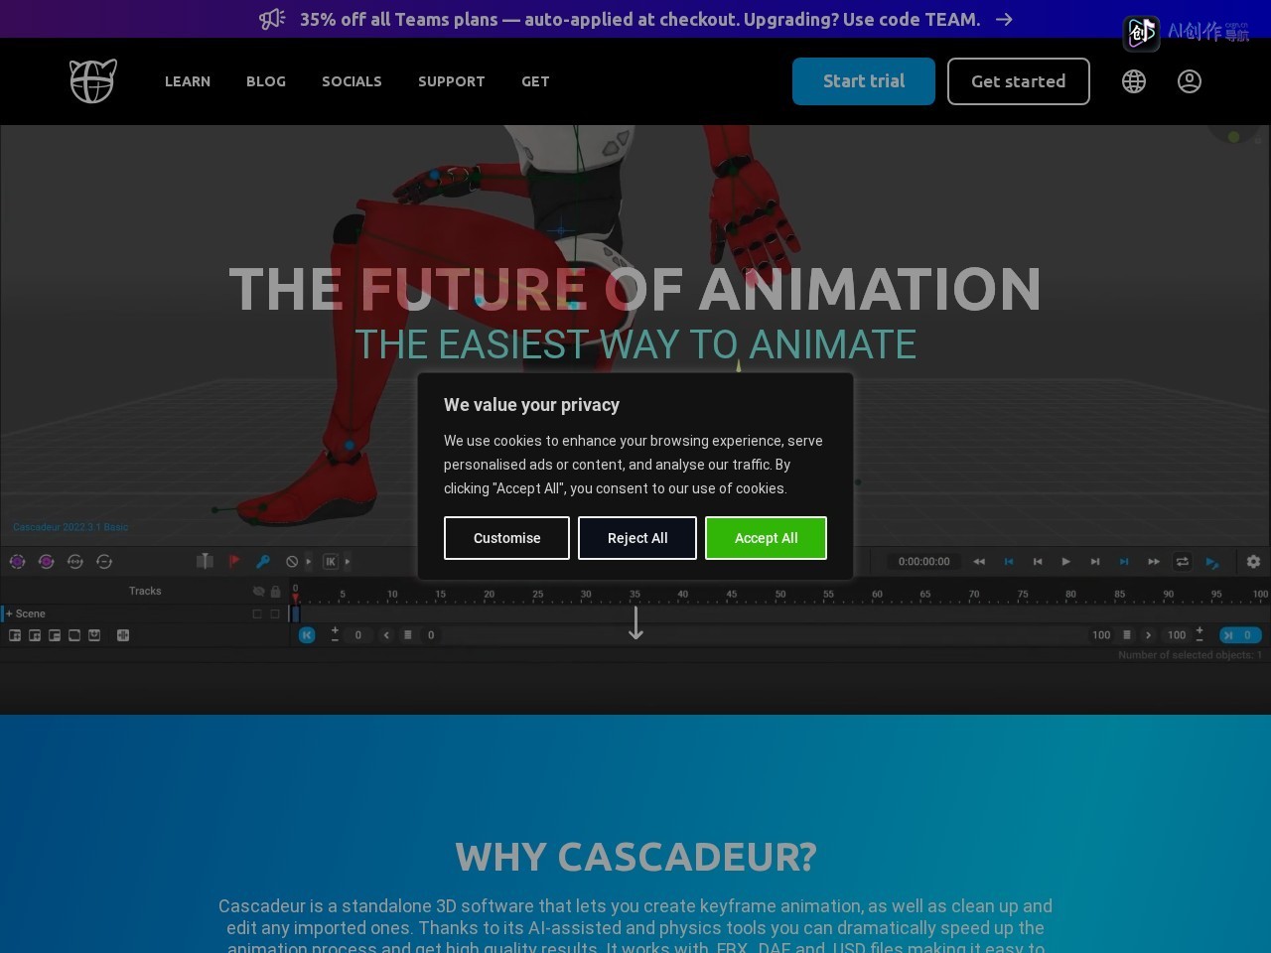Viewport: 1271px width, 953px height.
Task: Click the fast-forward playback button
Action: tap(1154, 562)
